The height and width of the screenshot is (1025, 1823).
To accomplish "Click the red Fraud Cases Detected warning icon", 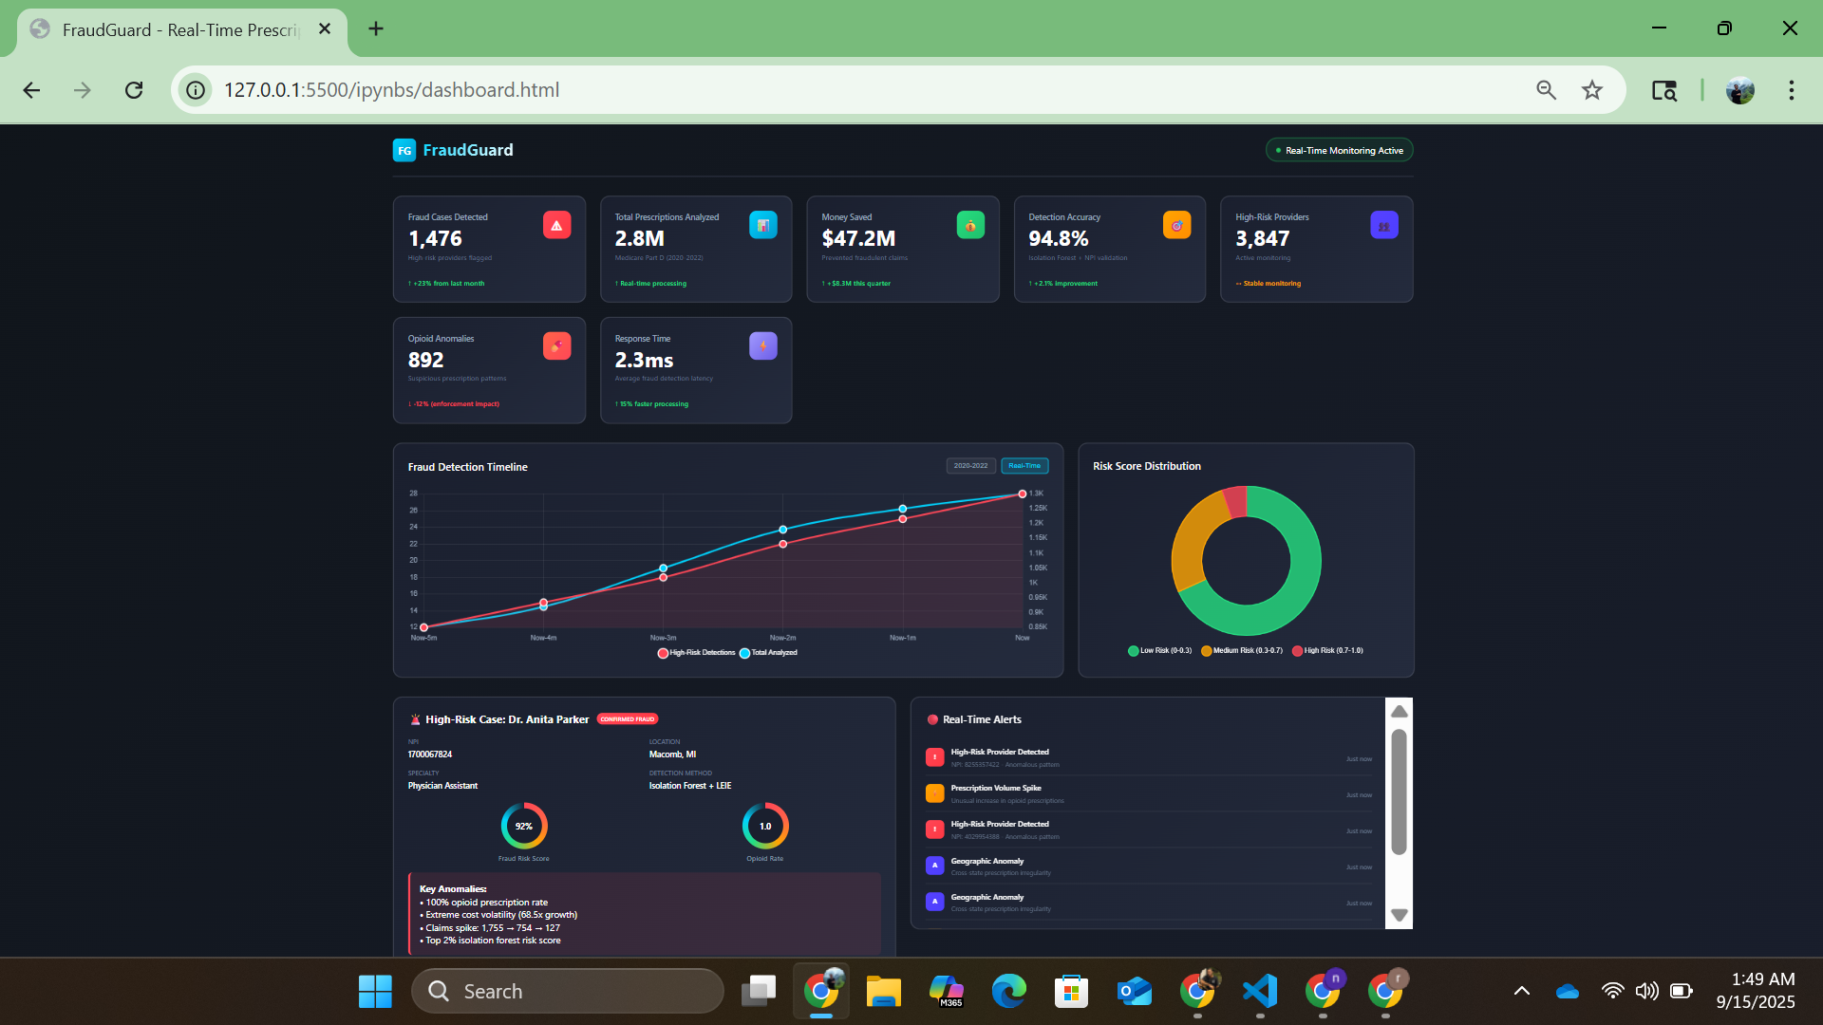I will (556, 225).
